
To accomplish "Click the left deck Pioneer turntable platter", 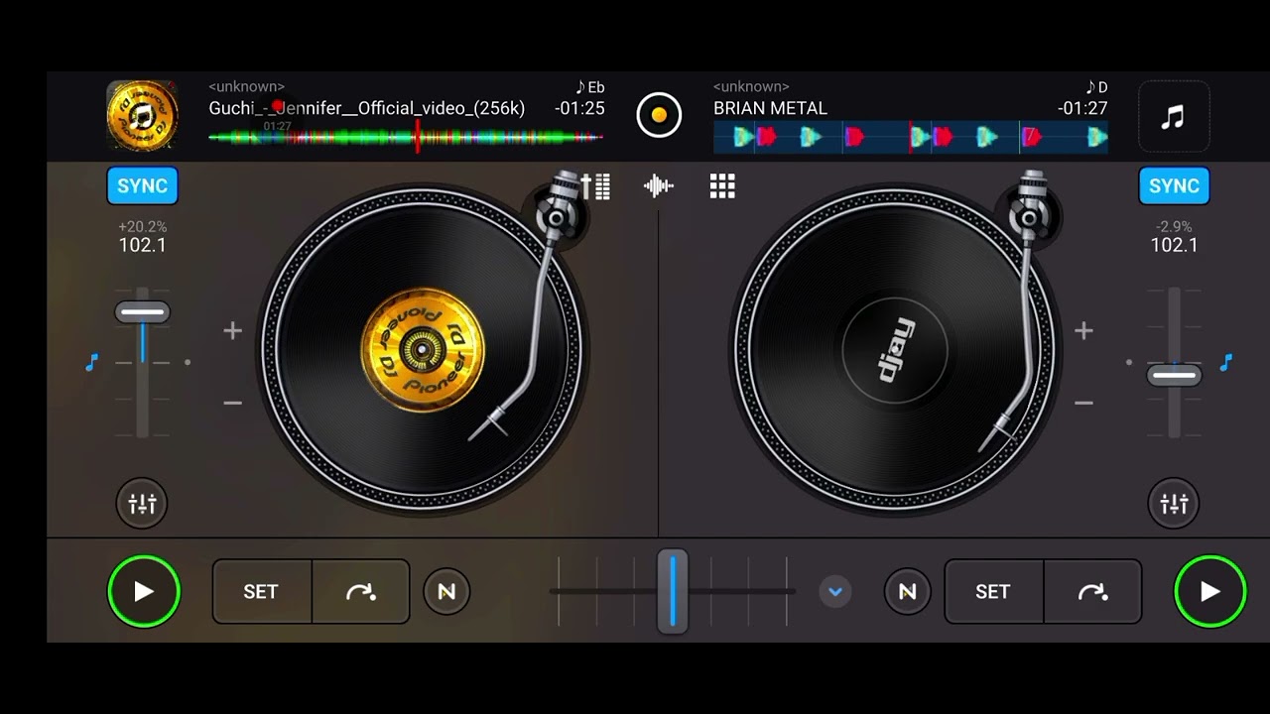I will (x=423, y=349).
